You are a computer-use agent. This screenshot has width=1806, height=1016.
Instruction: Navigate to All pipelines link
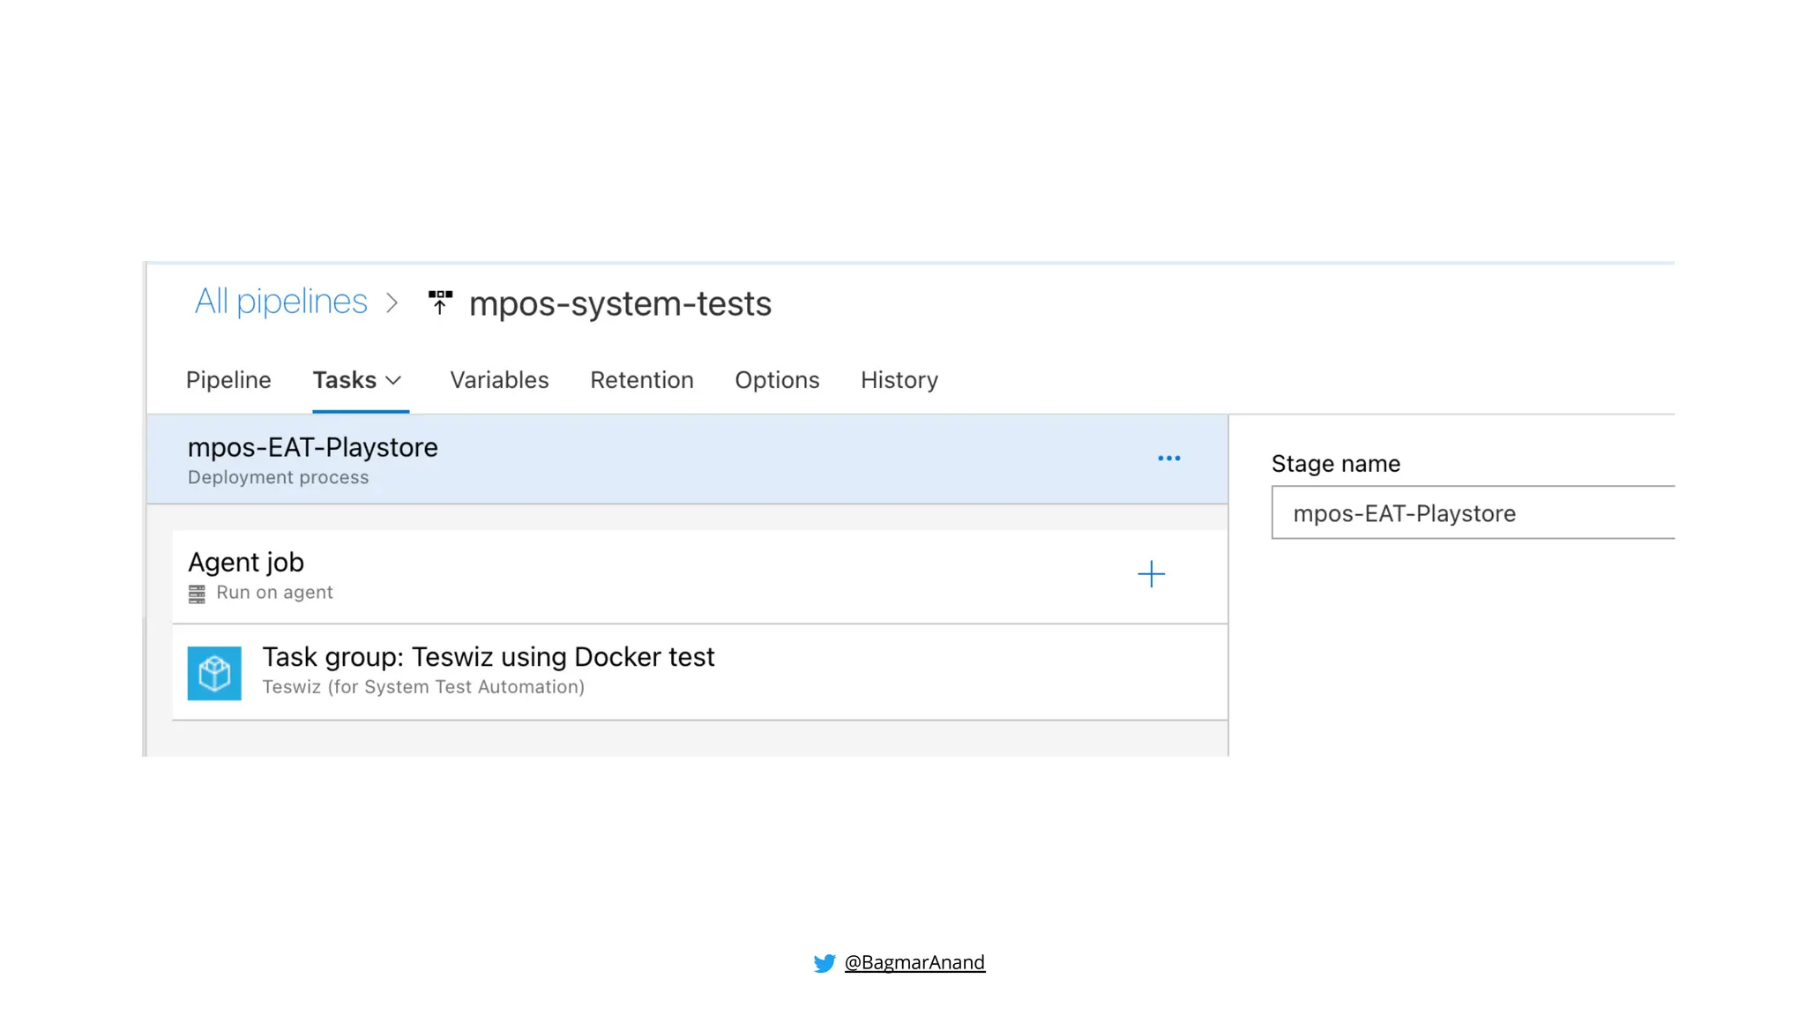(x=280, y=302)
